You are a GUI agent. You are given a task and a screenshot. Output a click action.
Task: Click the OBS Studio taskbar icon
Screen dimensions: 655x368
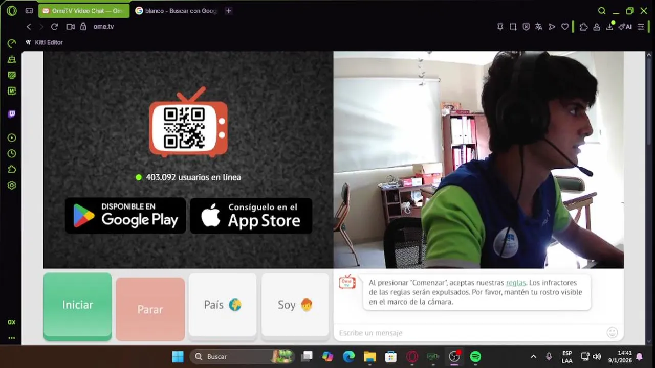454,357
